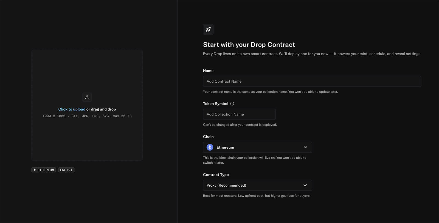Click the 'Contract Type' label
Screen dimensions: 439x223
click(x=216, y=175)
